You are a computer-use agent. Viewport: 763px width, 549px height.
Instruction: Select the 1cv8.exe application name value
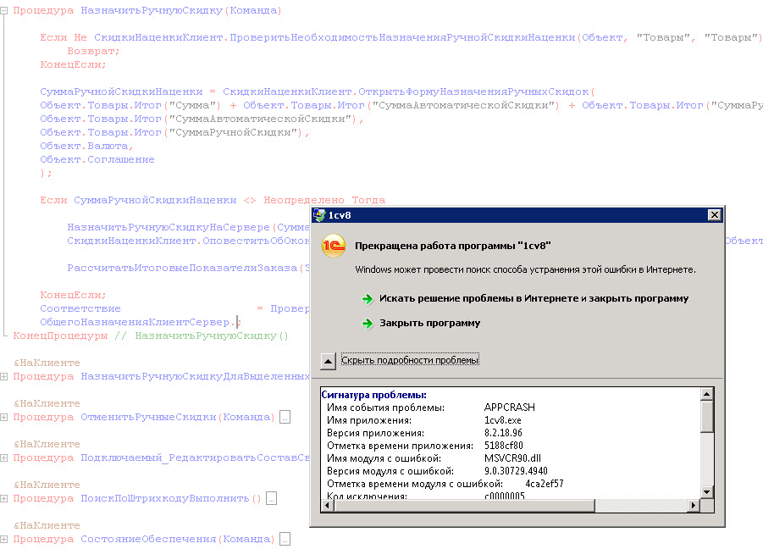point(503,420)
